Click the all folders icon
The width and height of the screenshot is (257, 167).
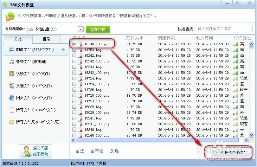(12, 122)
